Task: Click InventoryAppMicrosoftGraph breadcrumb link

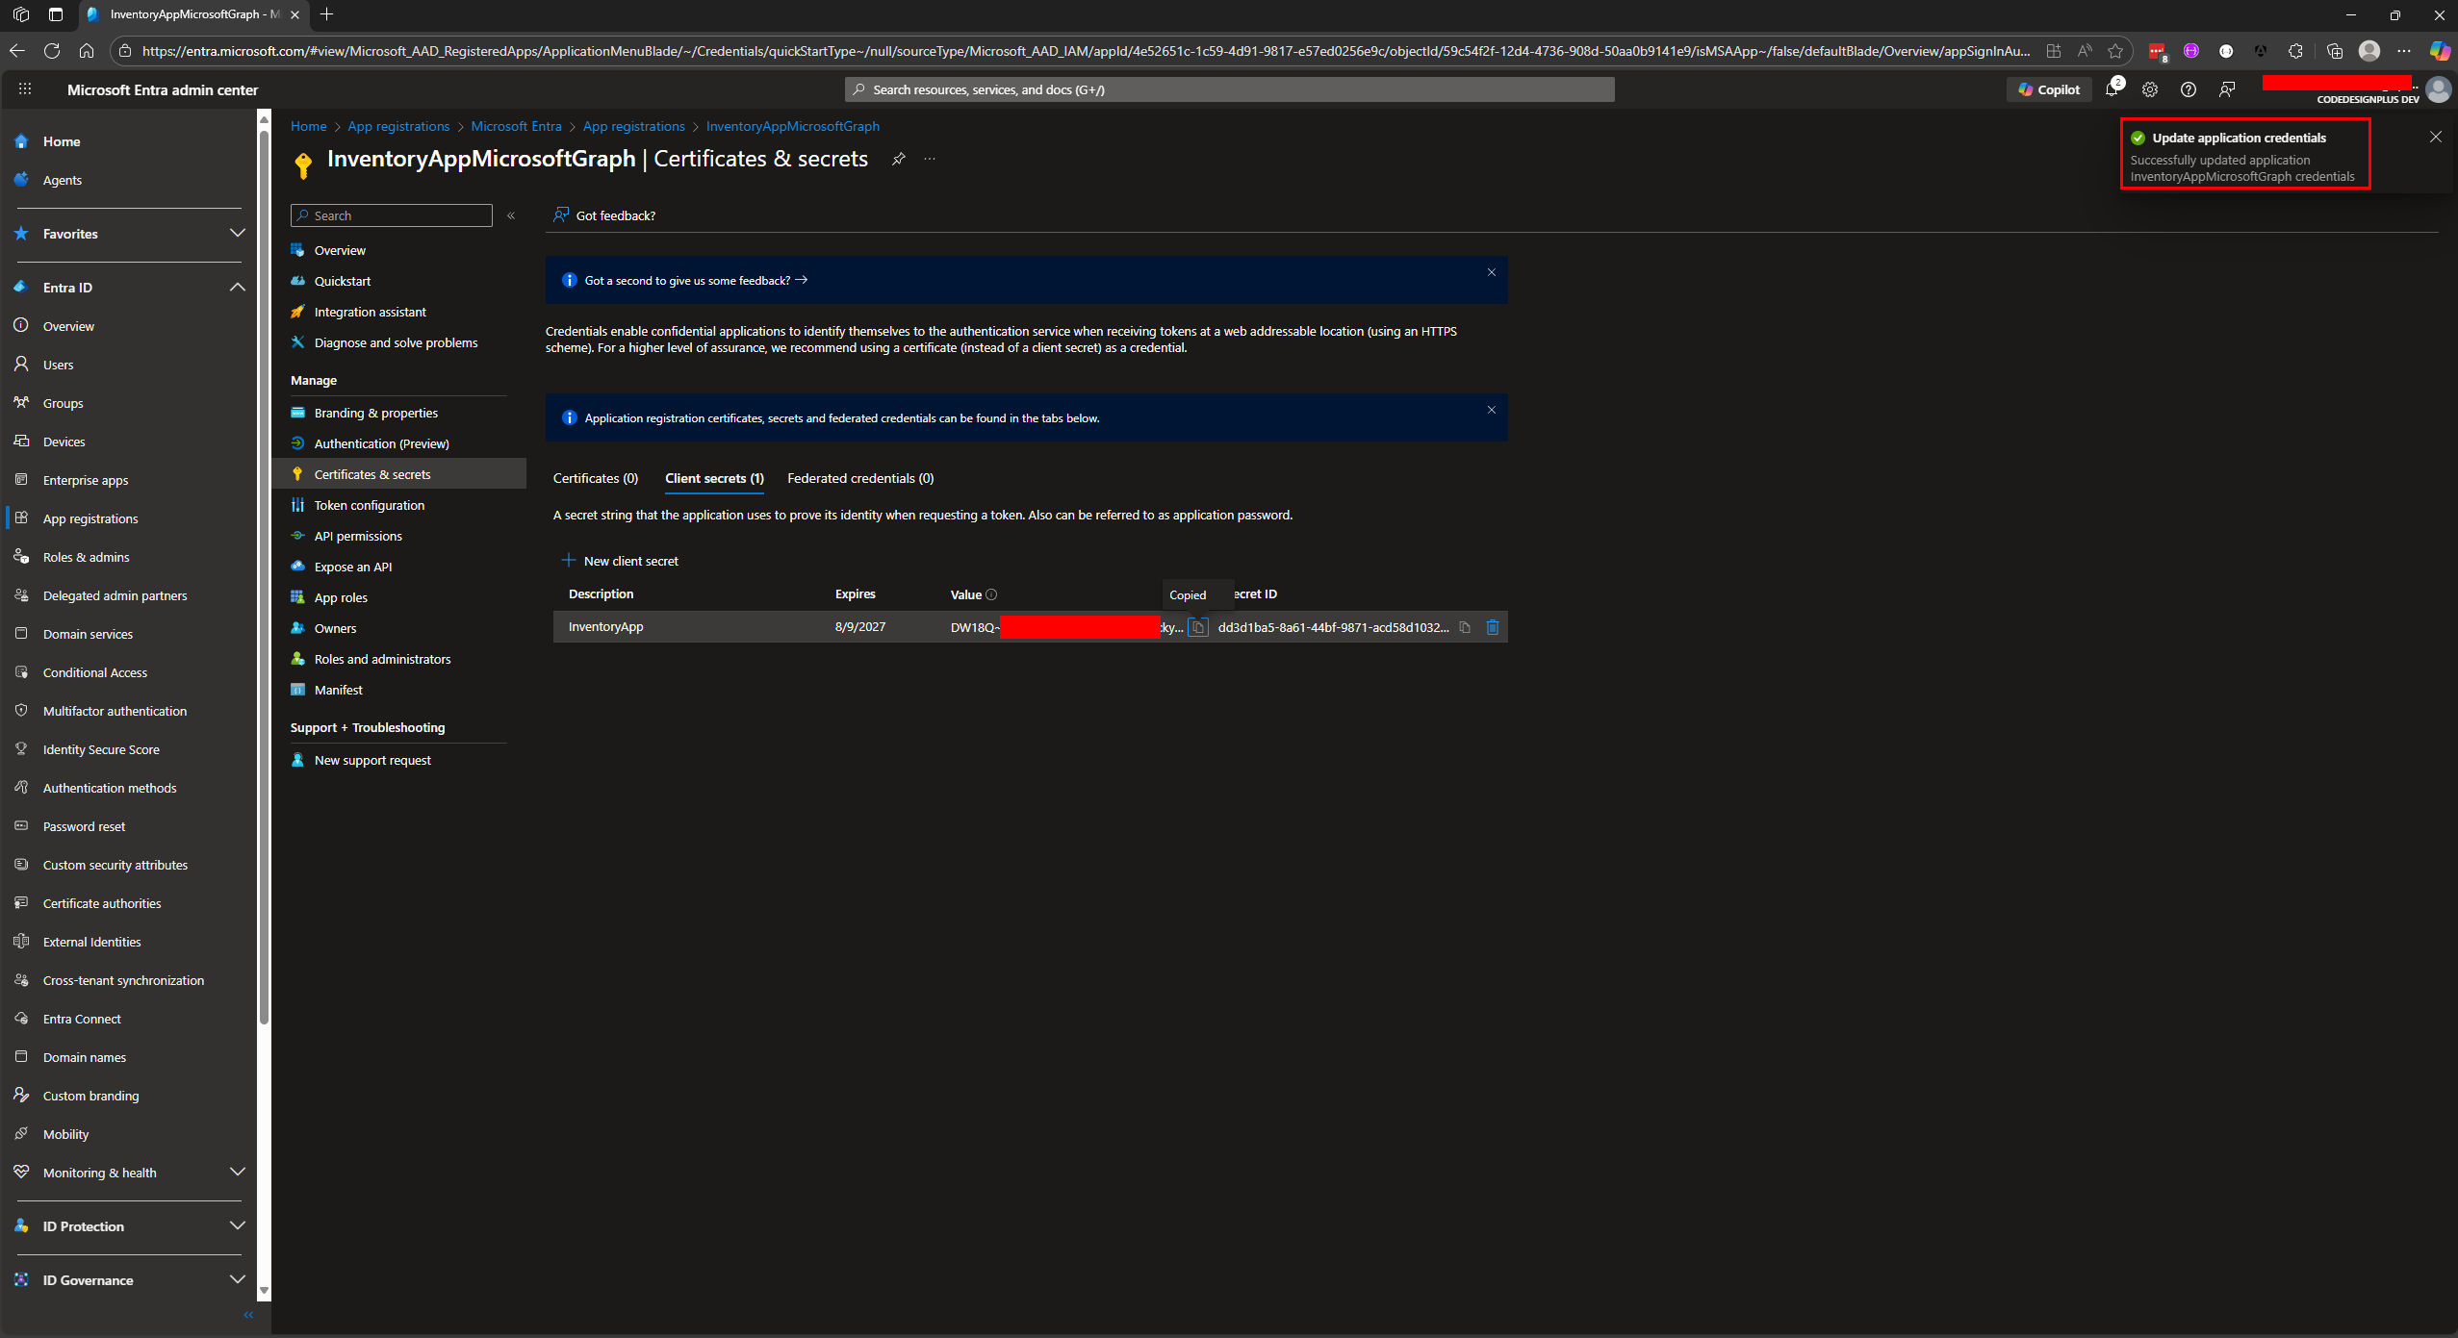Action: [x=793, y=126]
